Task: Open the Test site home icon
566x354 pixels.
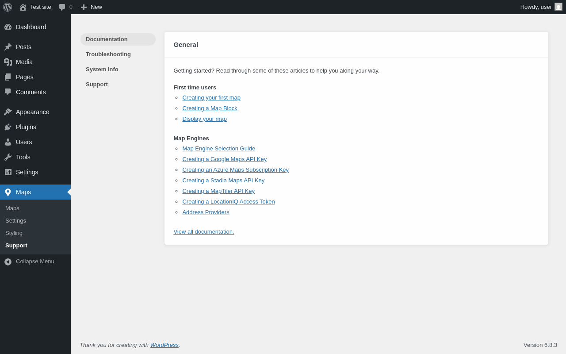Action: [x=23, y=7]
